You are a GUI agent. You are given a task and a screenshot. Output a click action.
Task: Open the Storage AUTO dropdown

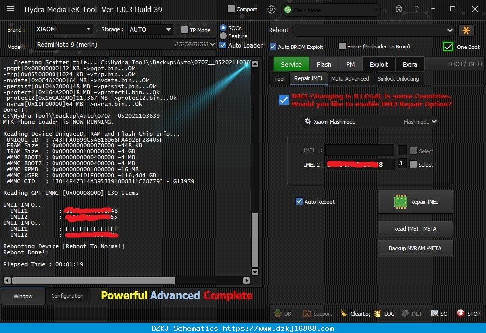coord(150,29)
